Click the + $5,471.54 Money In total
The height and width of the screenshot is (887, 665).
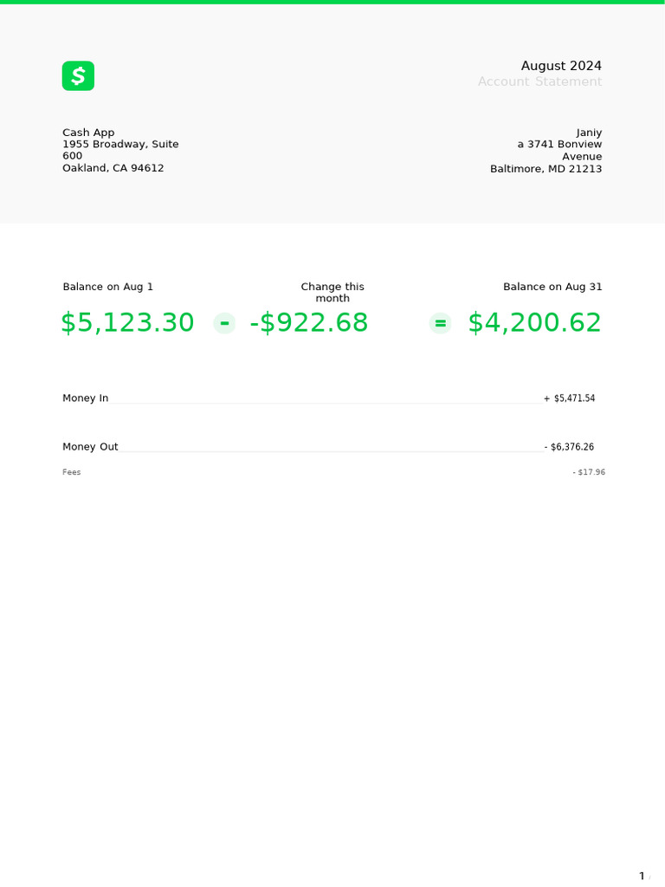click(569, 398)
